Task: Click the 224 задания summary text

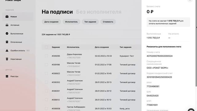Action: (56, 34)
